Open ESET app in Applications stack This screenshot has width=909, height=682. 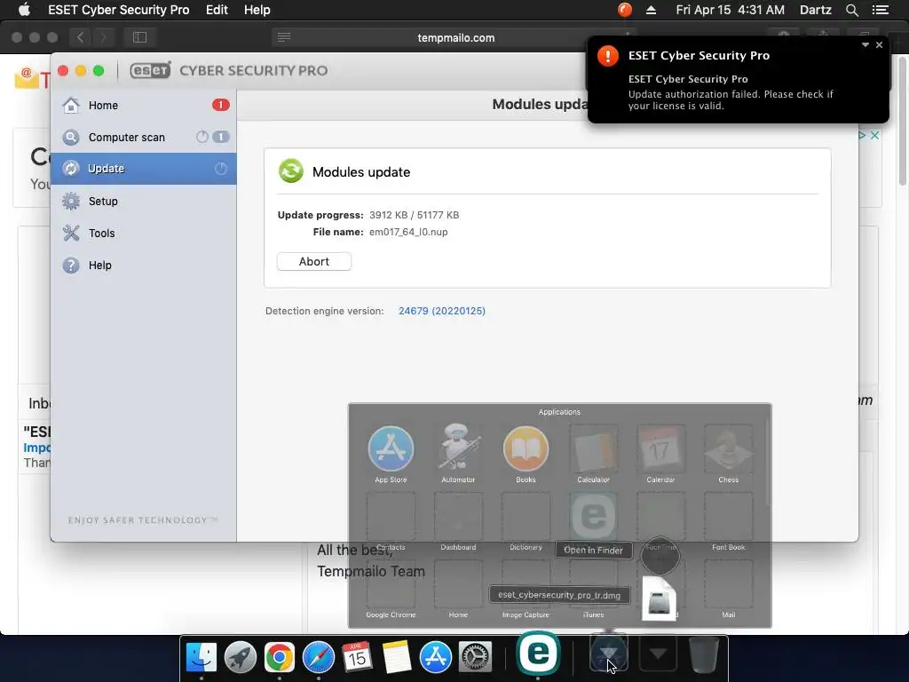coord(593,516)
